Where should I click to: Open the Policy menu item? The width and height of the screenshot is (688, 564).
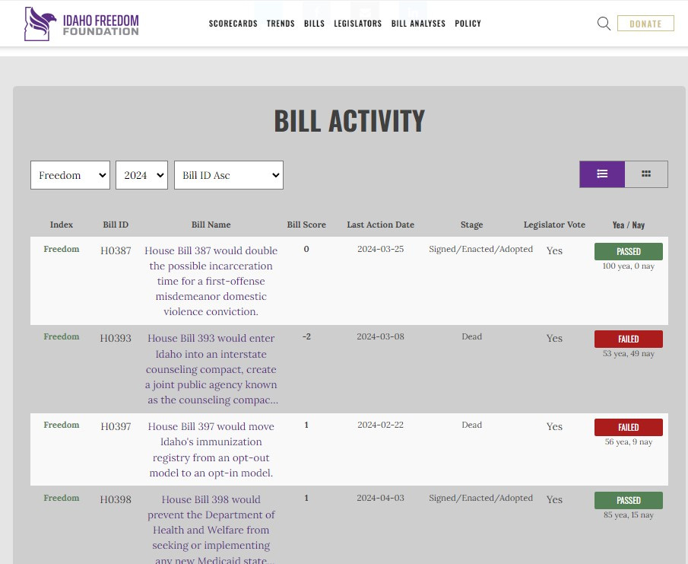[x=468, y=24]
